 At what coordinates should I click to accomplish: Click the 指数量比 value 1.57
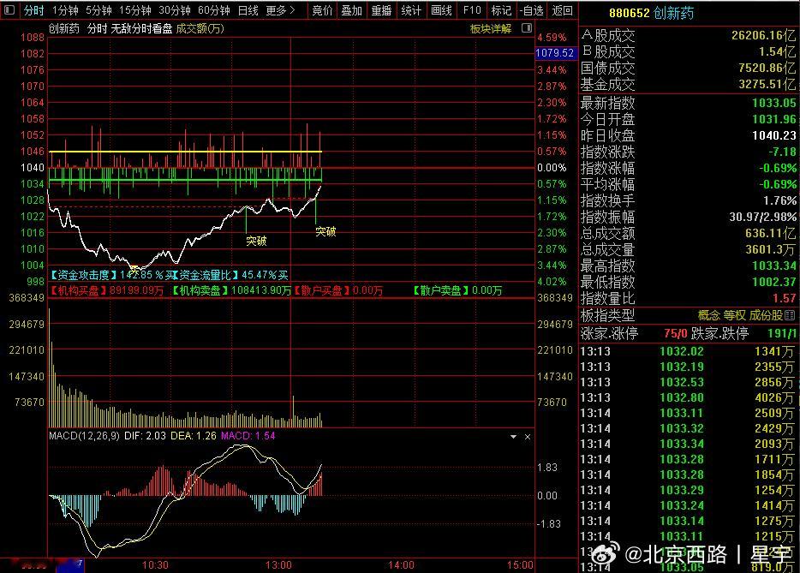[785, 298]
